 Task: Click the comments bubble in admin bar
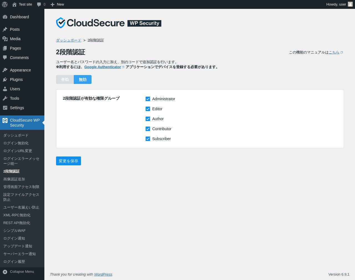coord(39,4)
